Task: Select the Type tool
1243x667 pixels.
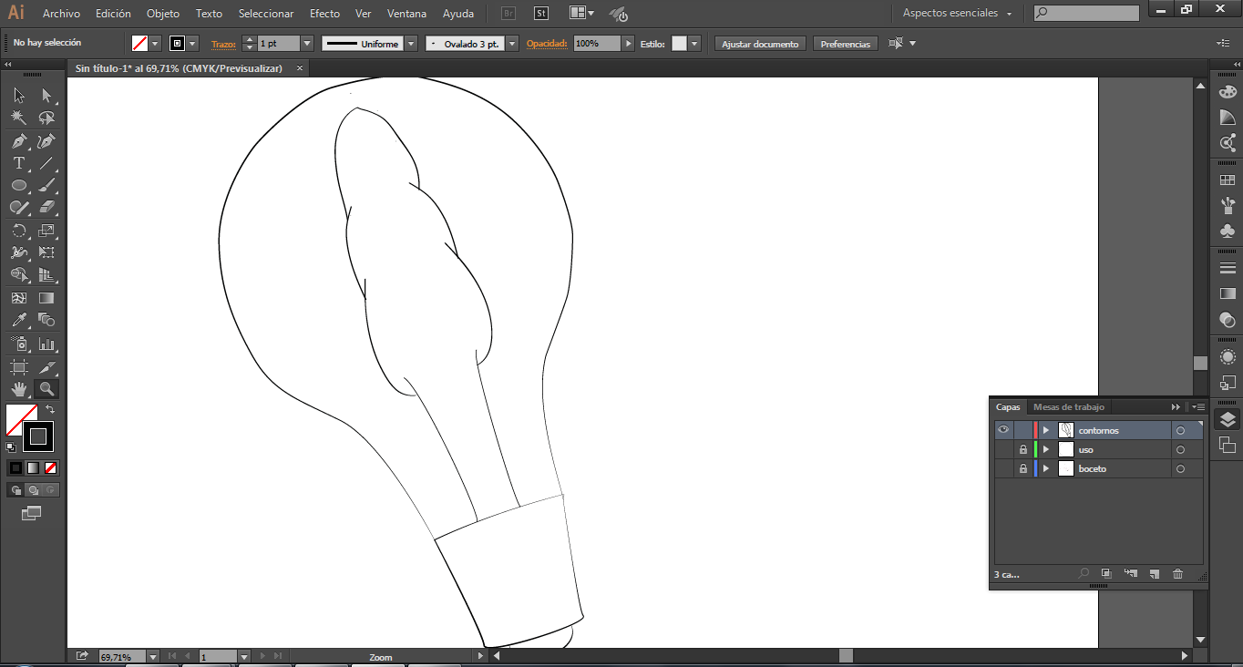Action: point(19,164)
